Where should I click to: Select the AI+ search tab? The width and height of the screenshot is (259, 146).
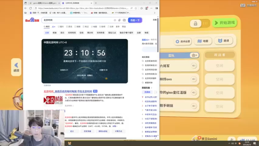pyautogui.click(x=54, y=27)
